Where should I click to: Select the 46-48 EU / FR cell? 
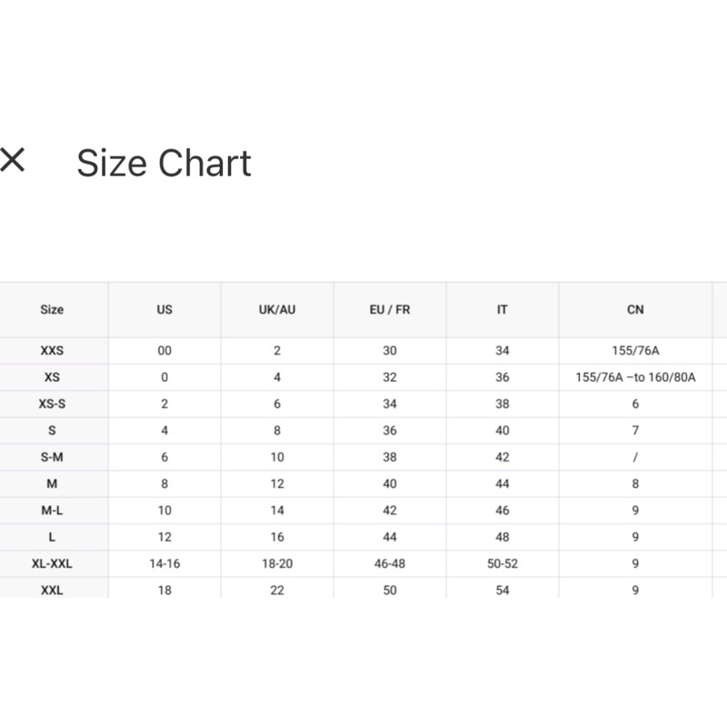(x=390, y=563)
